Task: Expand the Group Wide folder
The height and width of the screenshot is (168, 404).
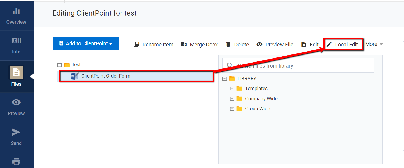Action: 232,109
